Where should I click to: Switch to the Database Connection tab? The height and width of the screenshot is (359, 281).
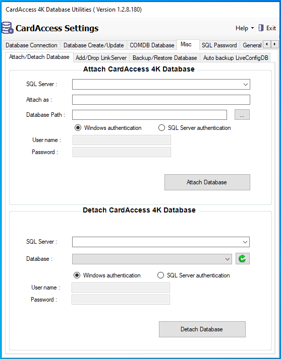click(x=31, y=45)
